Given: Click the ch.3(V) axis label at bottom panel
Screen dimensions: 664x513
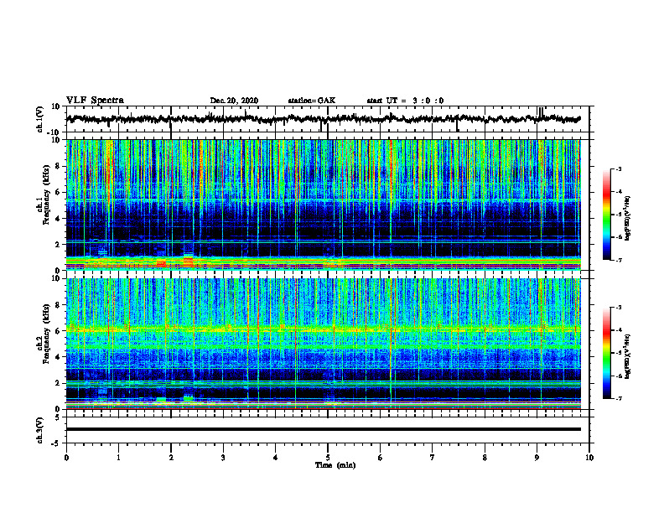Looking at the screenshot, I should point(40,430).
